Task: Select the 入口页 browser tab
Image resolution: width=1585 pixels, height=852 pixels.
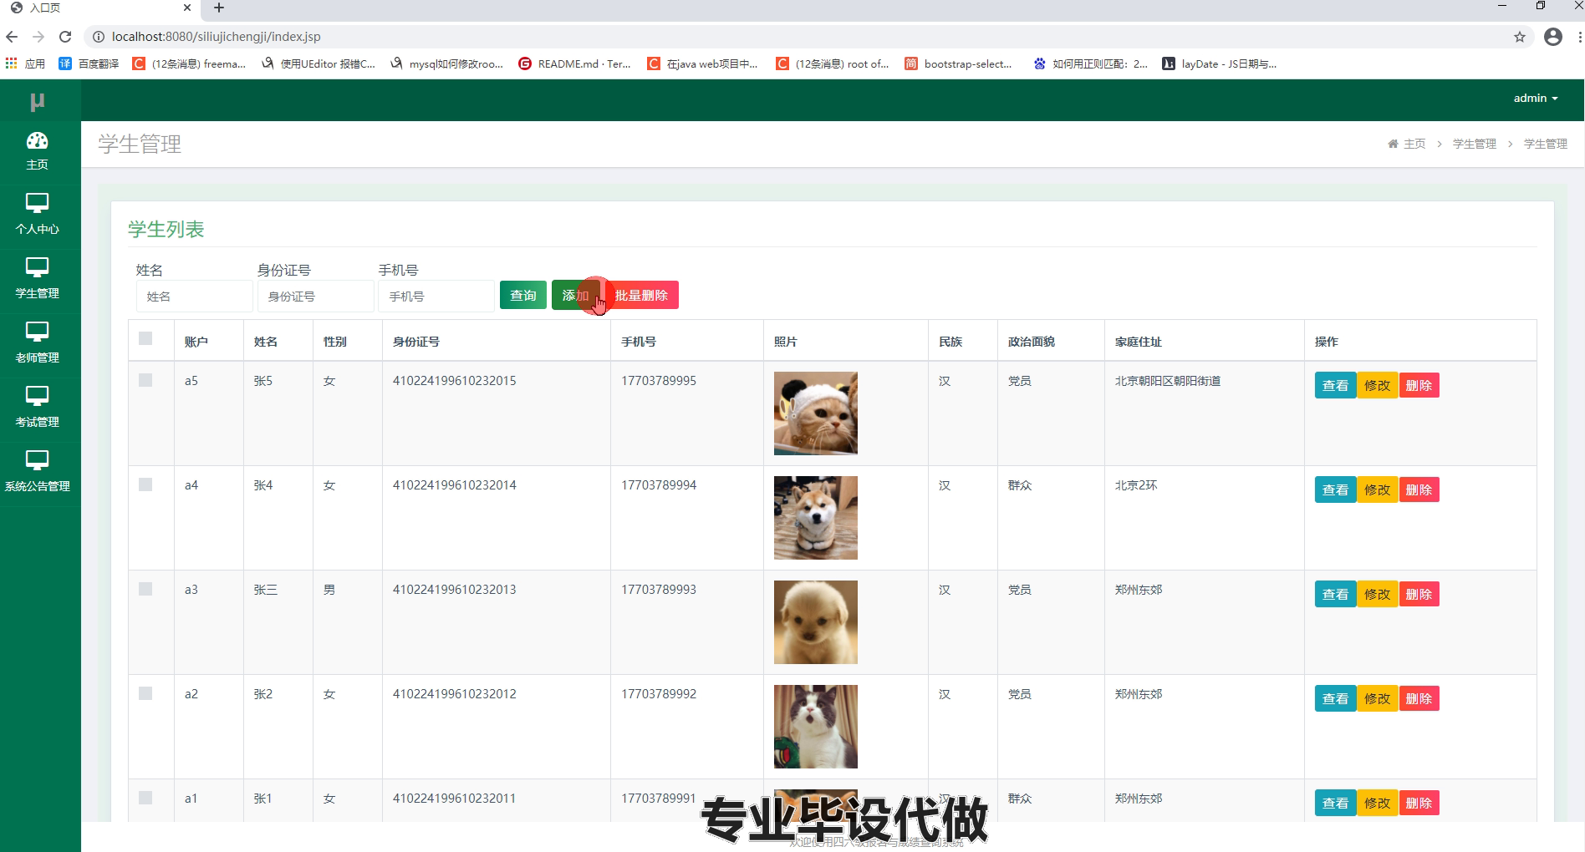Action: pyautogui.click(x=100, y=8)
